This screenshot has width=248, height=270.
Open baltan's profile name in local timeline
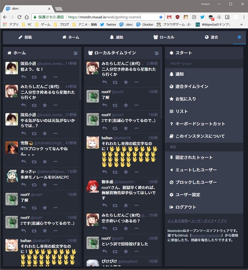click(x=107, y=138)
